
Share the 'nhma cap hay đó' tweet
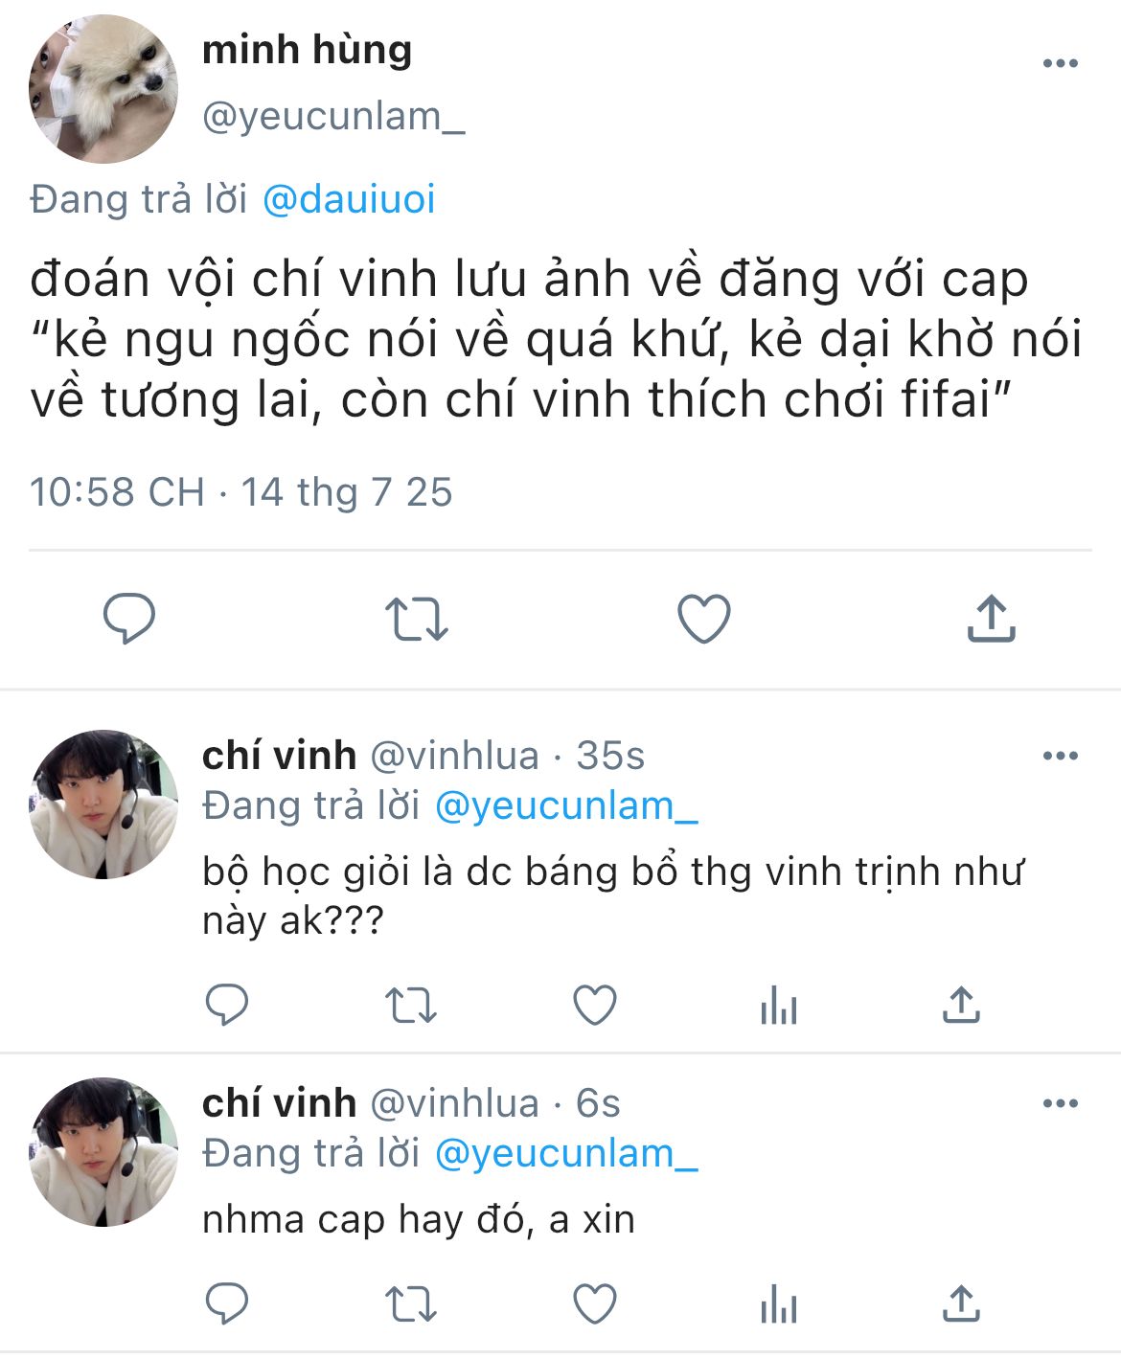(961, 1302)
